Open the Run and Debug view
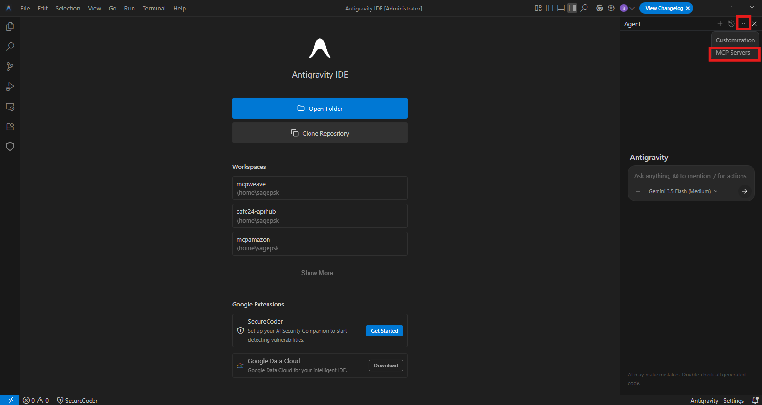The image size is (762, 405). pyautogui.click(x=10, y=87)
